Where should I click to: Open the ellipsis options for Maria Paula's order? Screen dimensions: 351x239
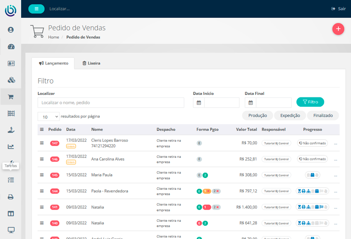point(336,176)
